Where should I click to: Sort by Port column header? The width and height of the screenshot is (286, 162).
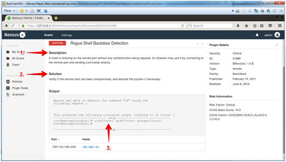click(x=55, y=139)
